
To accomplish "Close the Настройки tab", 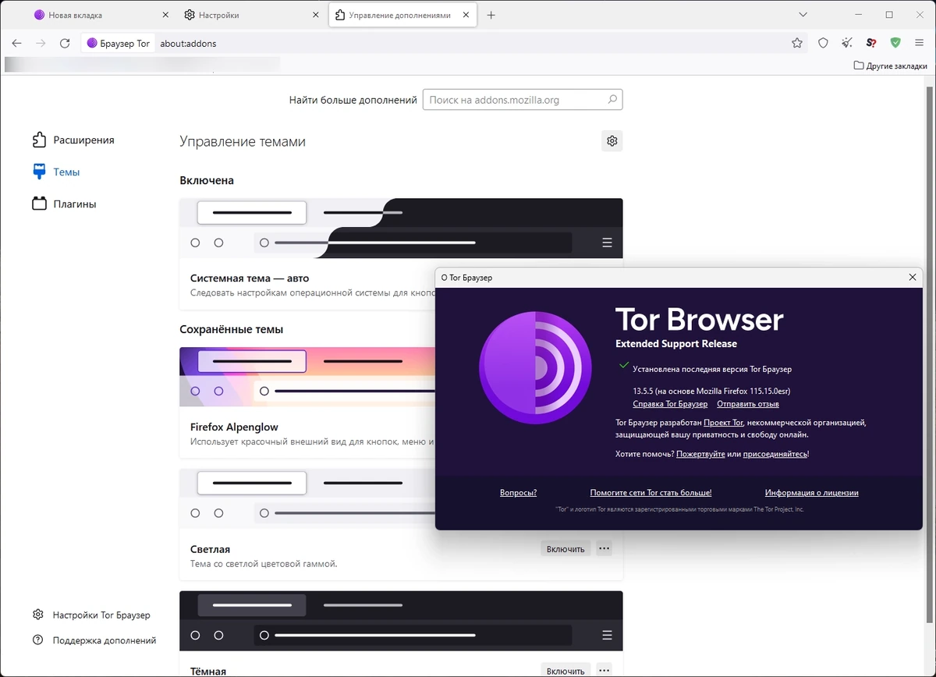I will click(316, 15).
